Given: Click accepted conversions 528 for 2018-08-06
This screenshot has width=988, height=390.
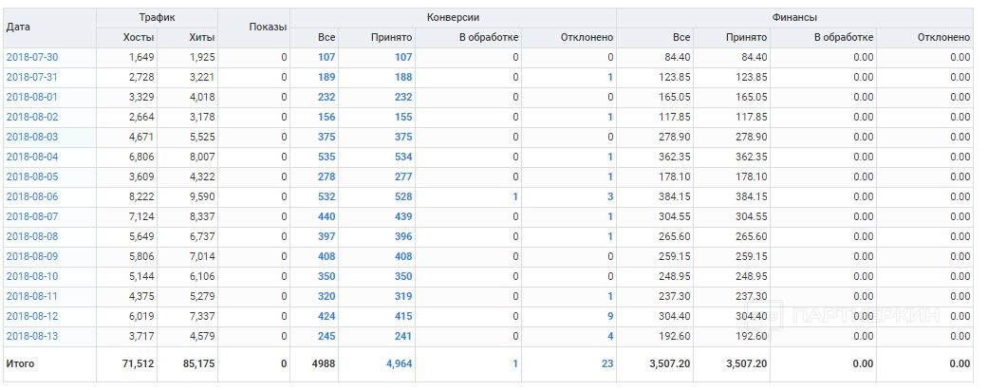Looking at the screenshot, I should tap(403, 196).
